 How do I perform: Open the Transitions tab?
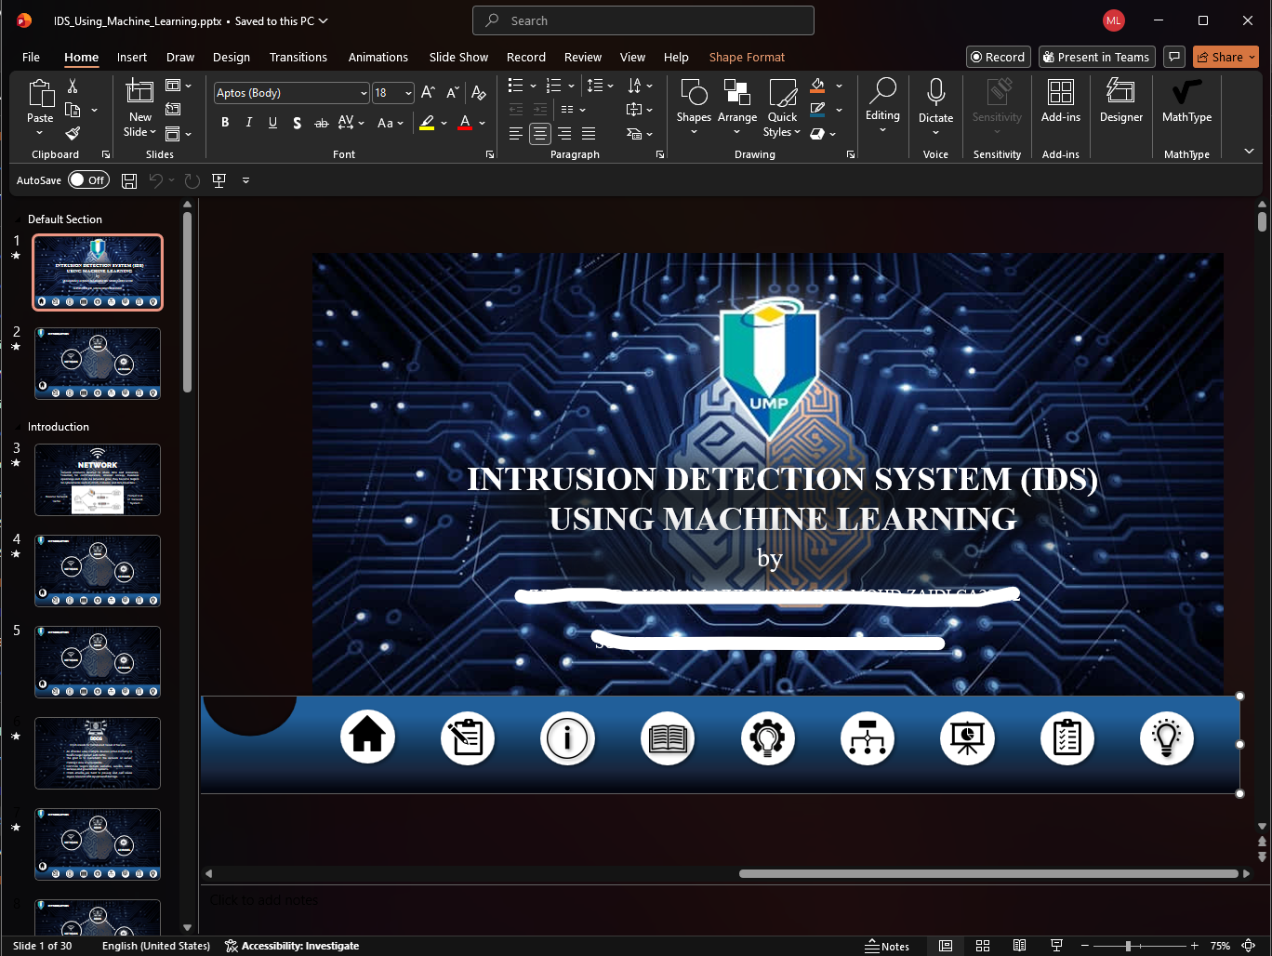point(298,58)
